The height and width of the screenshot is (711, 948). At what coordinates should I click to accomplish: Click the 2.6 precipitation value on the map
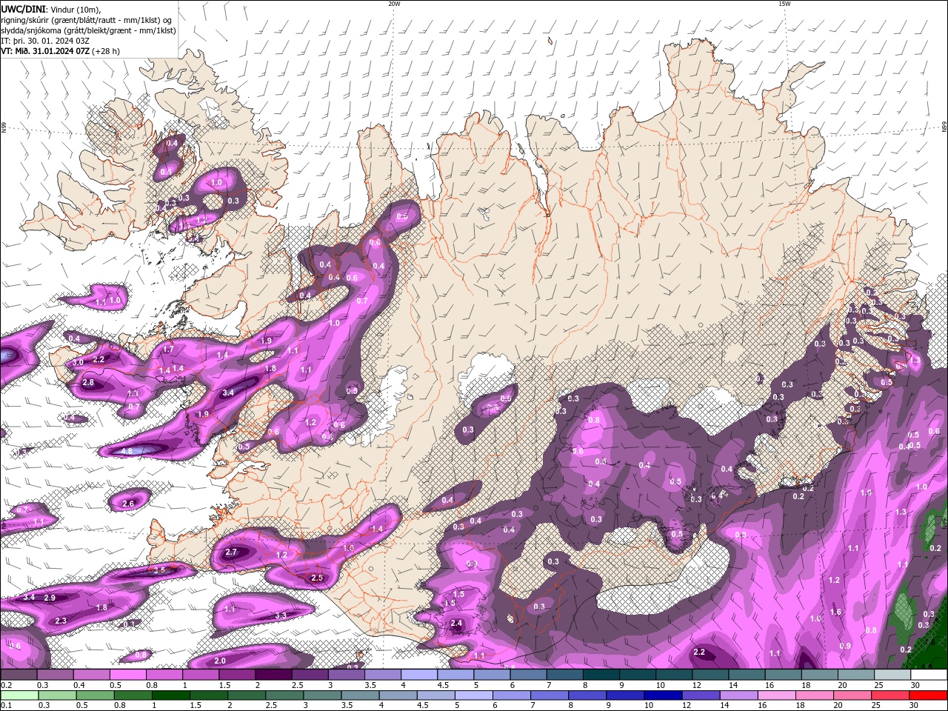point(128,504)
